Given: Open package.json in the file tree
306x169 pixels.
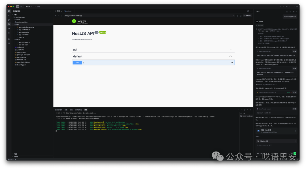Looking at the screenshot, I should (x=22, y=57).
